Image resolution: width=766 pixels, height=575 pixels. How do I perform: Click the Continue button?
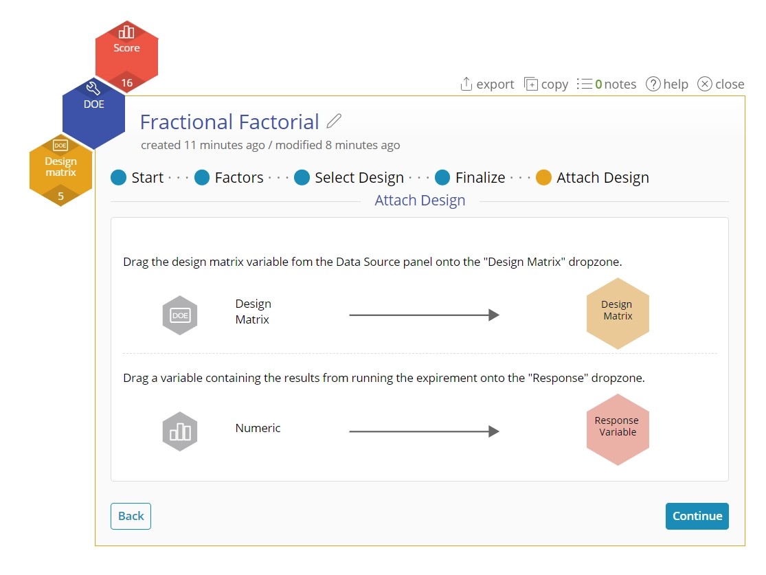pos(697,516)
